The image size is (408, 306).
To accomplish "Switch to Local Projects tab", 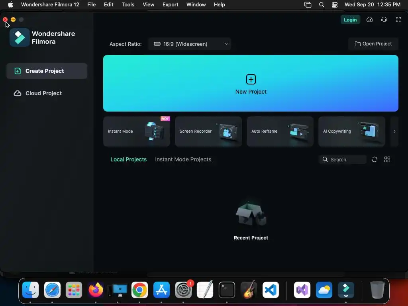I will pyautogui.click(x=129, y=159).
